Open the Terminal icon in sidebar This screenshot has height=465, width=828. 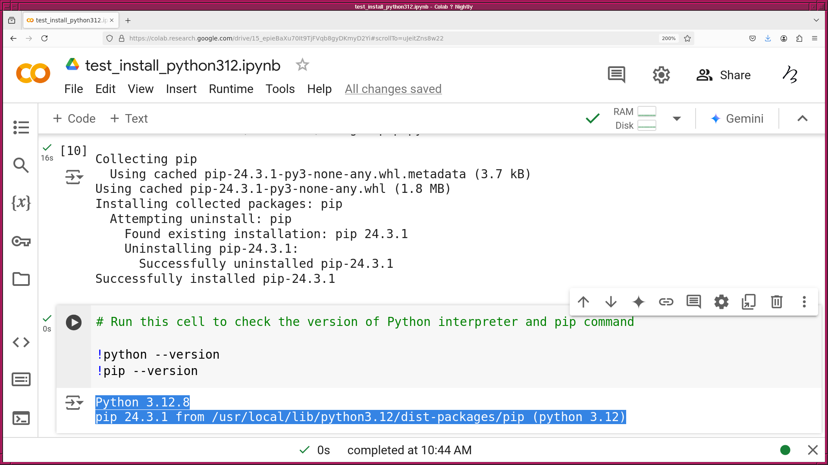21,418
